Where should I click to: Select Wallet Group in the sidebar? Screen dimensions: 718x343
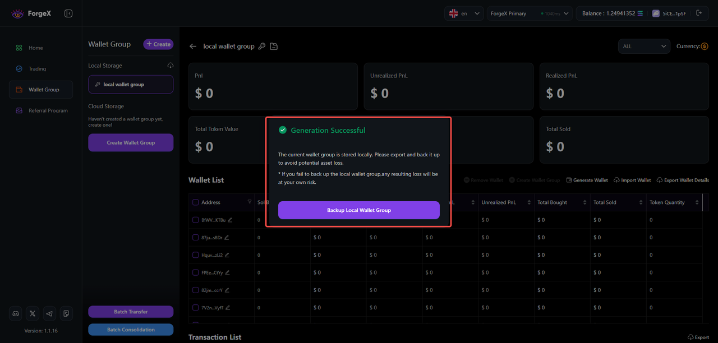41,90
